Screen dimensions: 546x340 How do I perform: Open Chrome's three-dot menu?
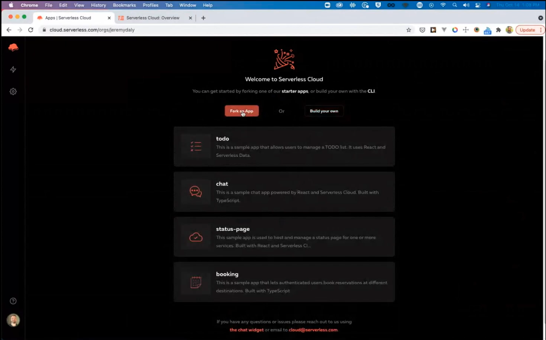pos(541,30)
